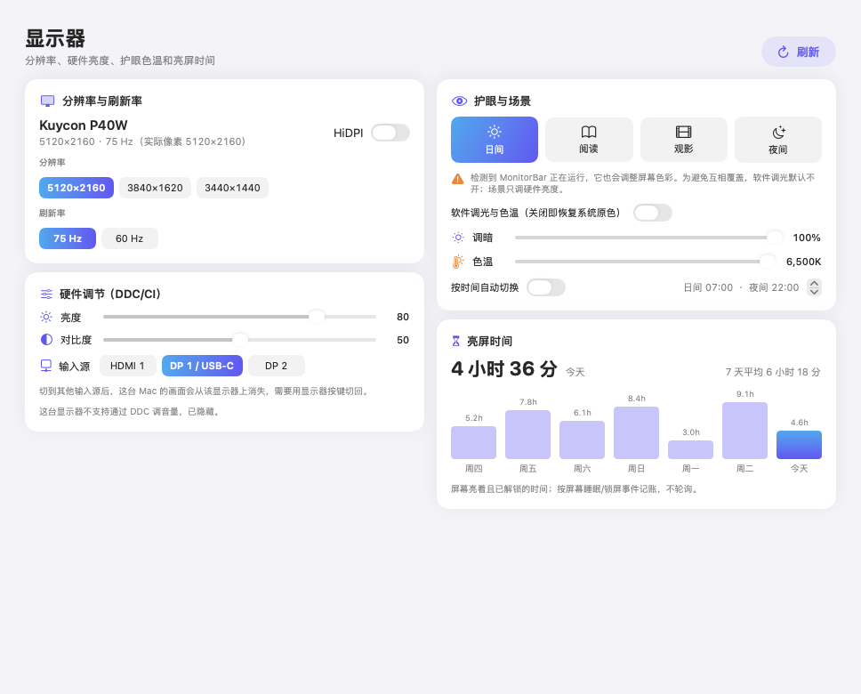
Task: Click the 周二 bar in the chart
Action: 744,431
